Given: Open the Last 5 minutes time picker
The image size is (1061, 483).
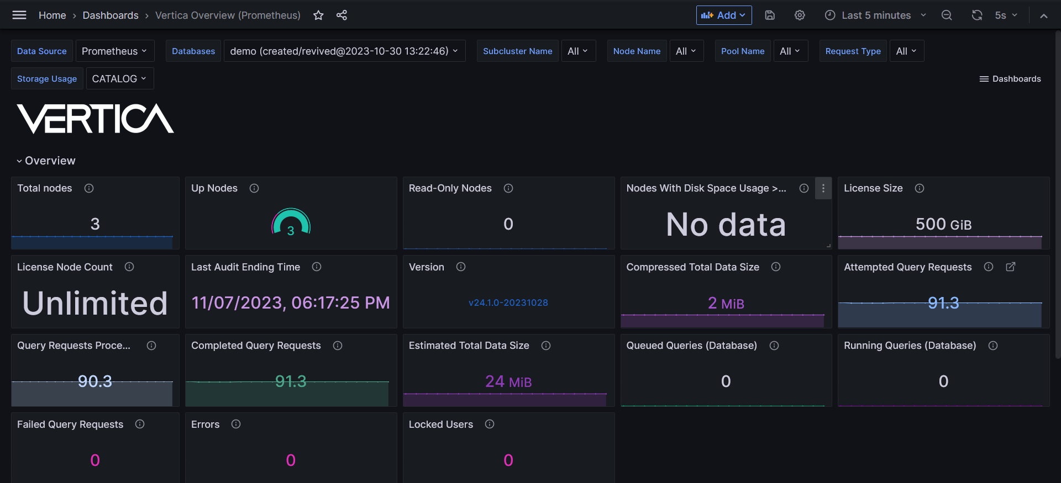Looking at the screenshot, I should pos(875,15).
